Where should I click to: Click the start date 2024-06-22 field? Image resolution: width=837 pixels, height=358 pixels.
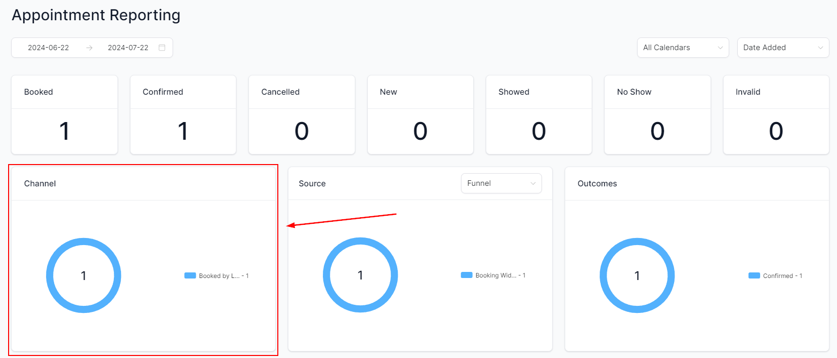pyautogui.click(x=49, y=48)
